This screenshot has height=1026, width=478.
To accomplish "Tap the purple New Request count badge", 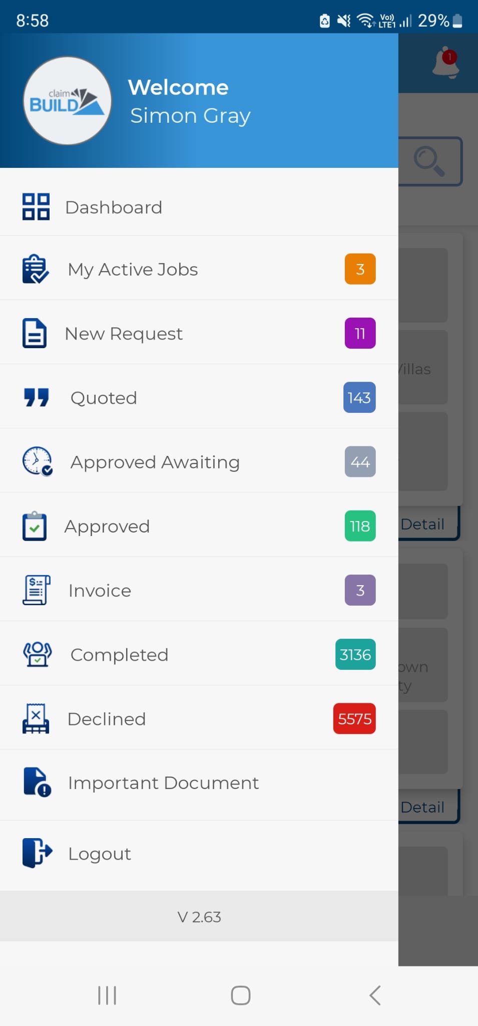I will [360, 333].
